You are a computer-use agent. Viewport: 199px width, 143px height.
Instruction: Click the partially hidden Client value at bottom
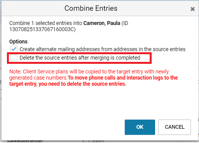tap(93, 141)
